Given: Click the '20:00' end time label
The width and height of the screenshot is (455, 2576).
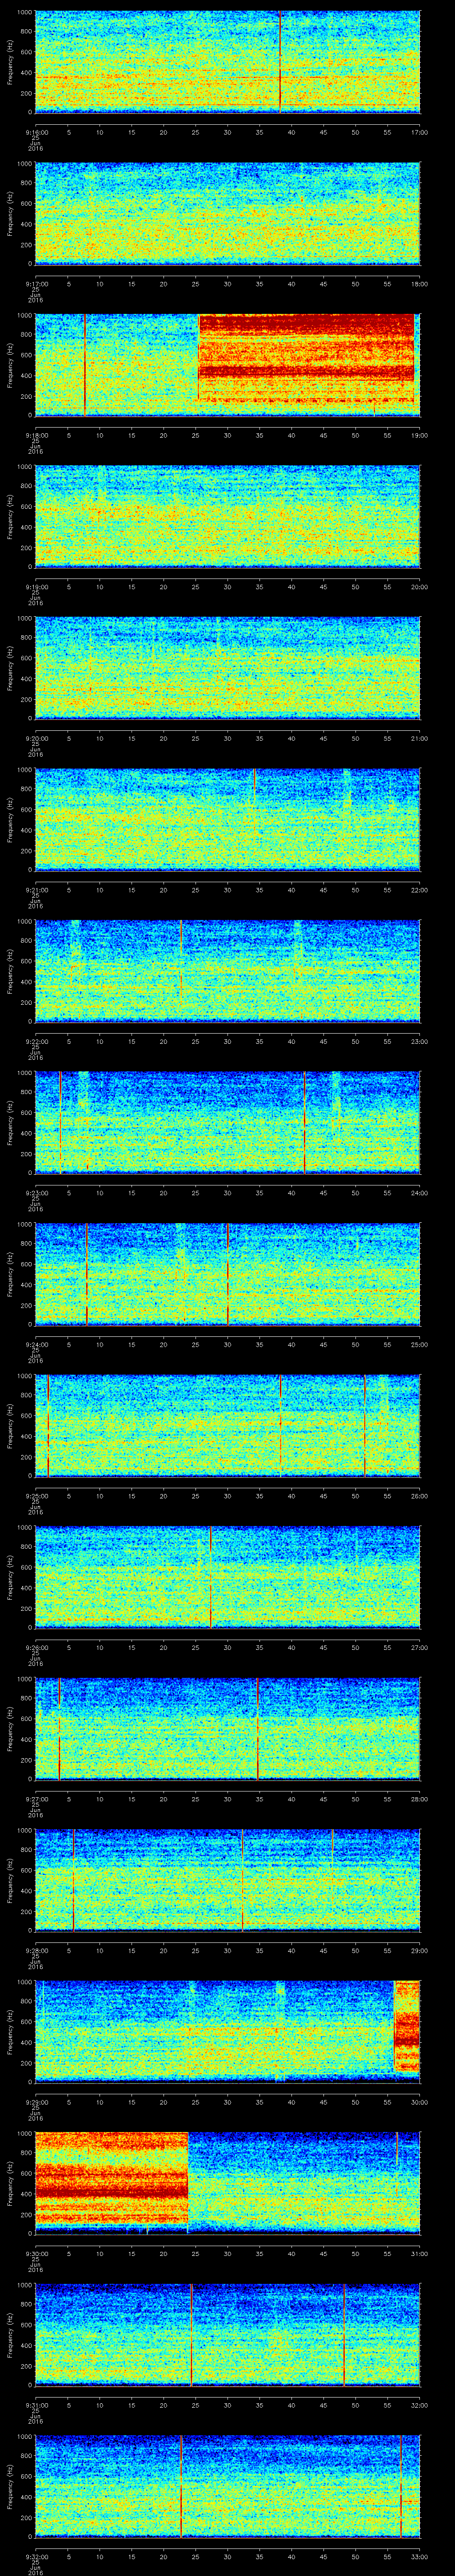Looking at the screenshot, I should [419, 586].
